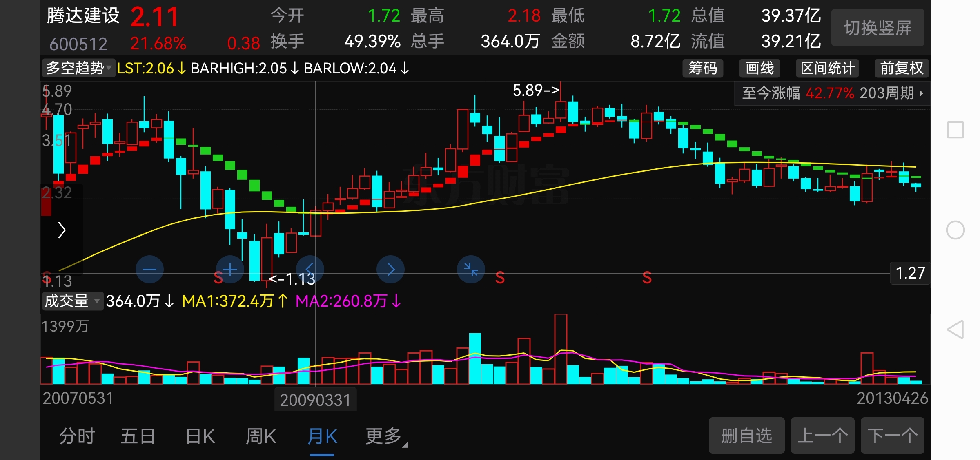Viewport: 980px width, 460px height.
Task: Zoom in chart with plus circle button
Action: tap(230, 270)
